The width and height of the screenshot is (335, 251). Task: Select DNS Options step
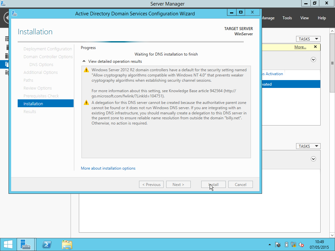coord(41,65)
